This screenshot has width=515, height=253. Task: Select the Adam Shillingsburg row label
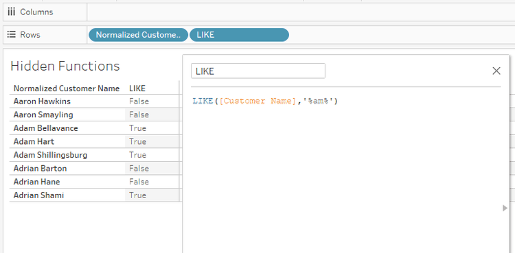click(x=50, y=155)
